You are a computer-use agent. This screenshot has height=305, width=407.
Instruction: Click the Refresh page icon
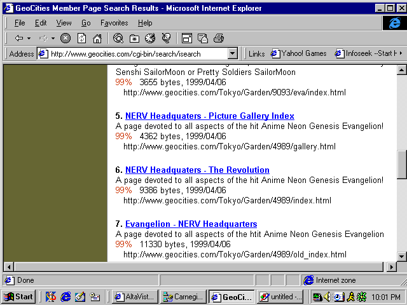click(81, 38)
